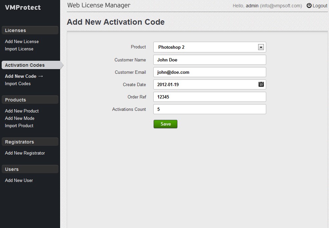Focus the Customer Email field
The image size is (329, 228).
click(210, 72)
